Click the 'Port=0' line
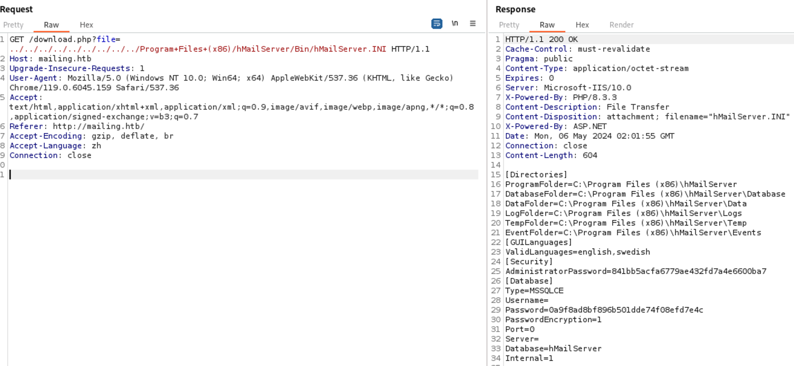The width and height of the screenshot is (794, 366). pos(520,330)
